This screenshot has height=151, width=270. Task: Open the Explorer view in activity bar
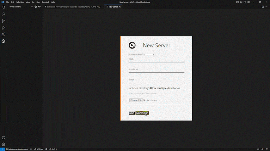click(x=3, y=8)
